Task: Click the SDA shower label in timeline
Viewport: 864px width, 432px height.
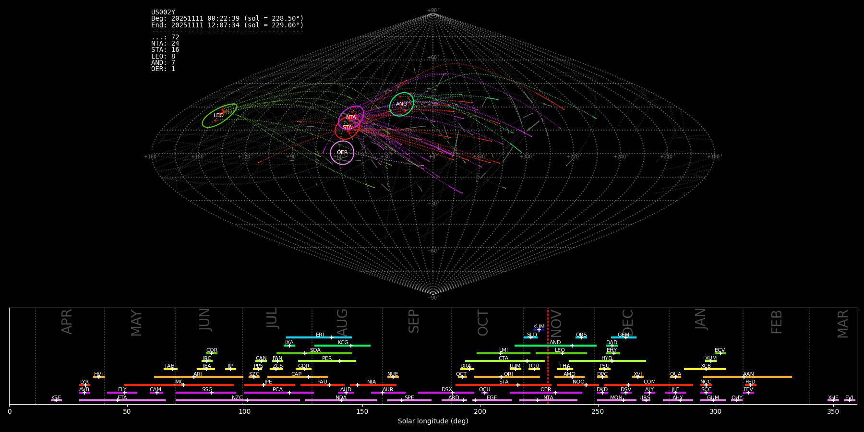Action: click(315, 350)
